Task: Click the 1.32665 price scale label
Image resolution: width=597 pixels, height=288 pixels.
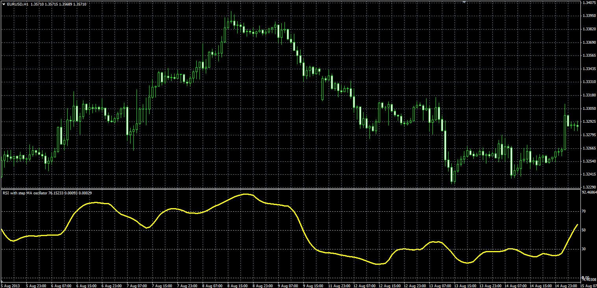Action: (x=589, y=148)
